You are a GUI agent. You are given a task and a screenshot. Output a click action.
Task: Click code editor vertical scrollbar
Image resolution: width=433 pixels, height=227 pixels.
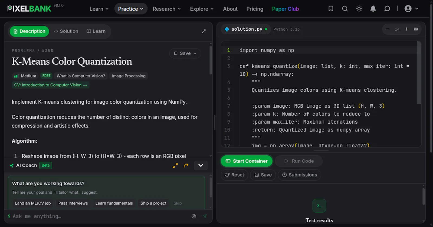[x=419, y=73]
